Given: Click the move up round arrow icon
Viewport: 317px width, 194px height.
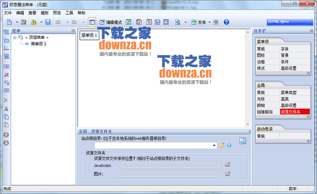Looking at the screenshot, I should click(6, 135).
